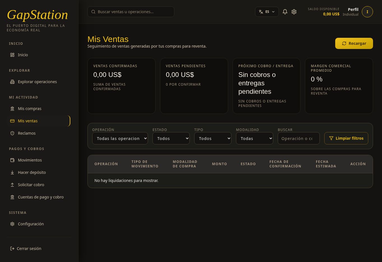The image size is (382, 262).
Task: Open Explorar operaciones menu item
Action: pos(39,82)
